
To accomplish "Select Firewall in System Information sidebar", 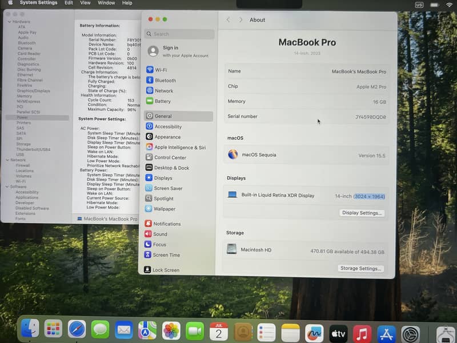I will [23, 165].
